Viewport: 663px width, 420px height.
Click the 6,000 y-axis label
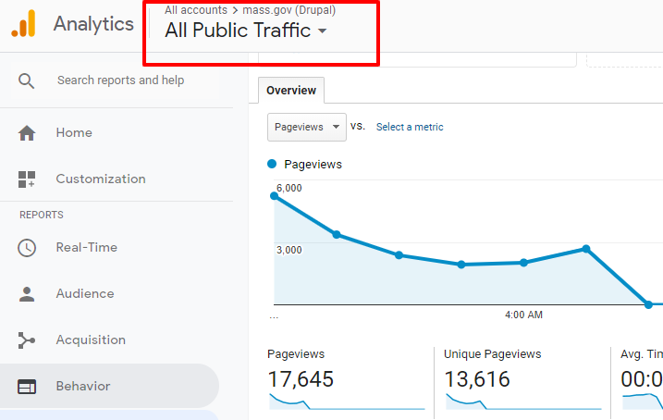point(289,188)
